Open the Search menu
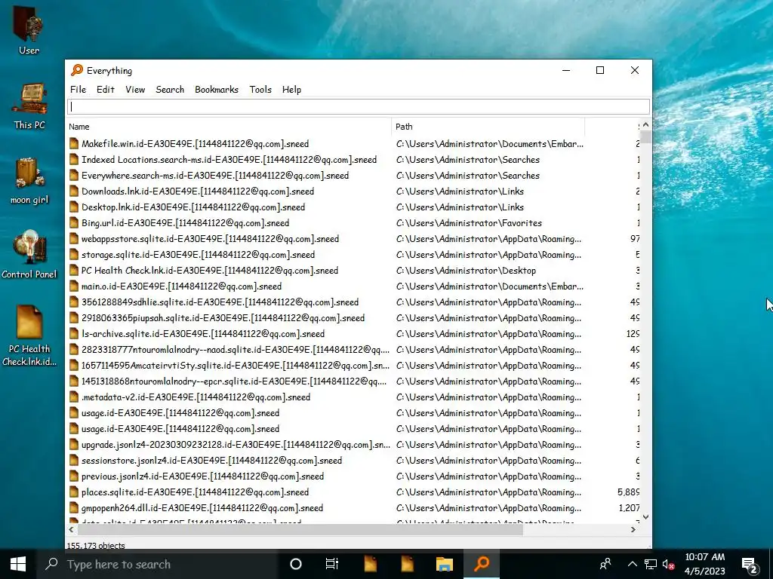 pyautogui.click(x=170, y=90)
